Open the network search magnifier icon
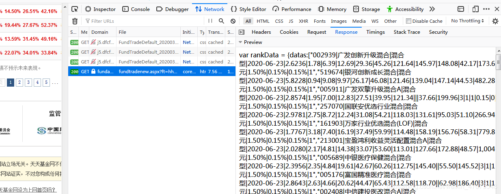501x194 pixels. [221, 21]
